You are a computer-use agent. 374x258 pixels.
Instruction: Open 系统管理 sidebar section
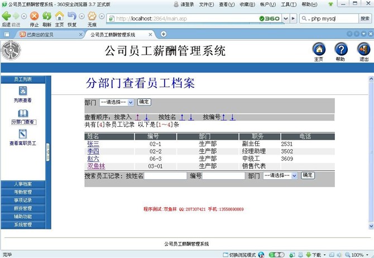coord(23,224)
